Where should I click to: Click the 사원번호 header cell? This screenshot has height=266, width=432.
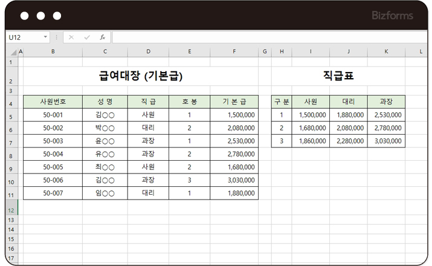(x=53, y=102)
